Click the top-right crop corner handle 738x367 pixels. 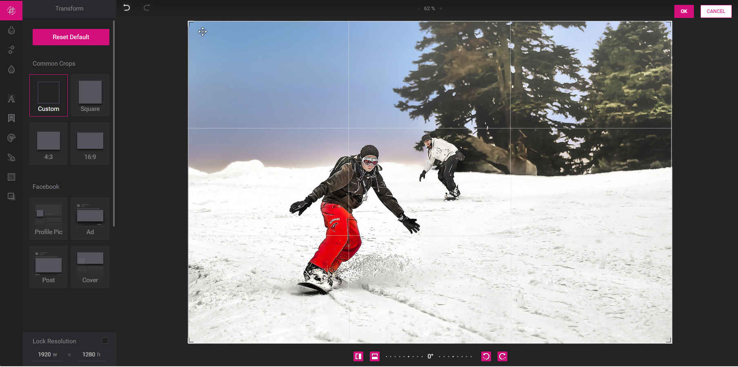coord(669,24)
